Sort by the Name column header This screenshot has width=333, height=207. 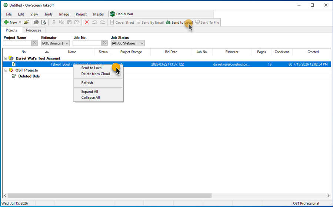point(72,52)
